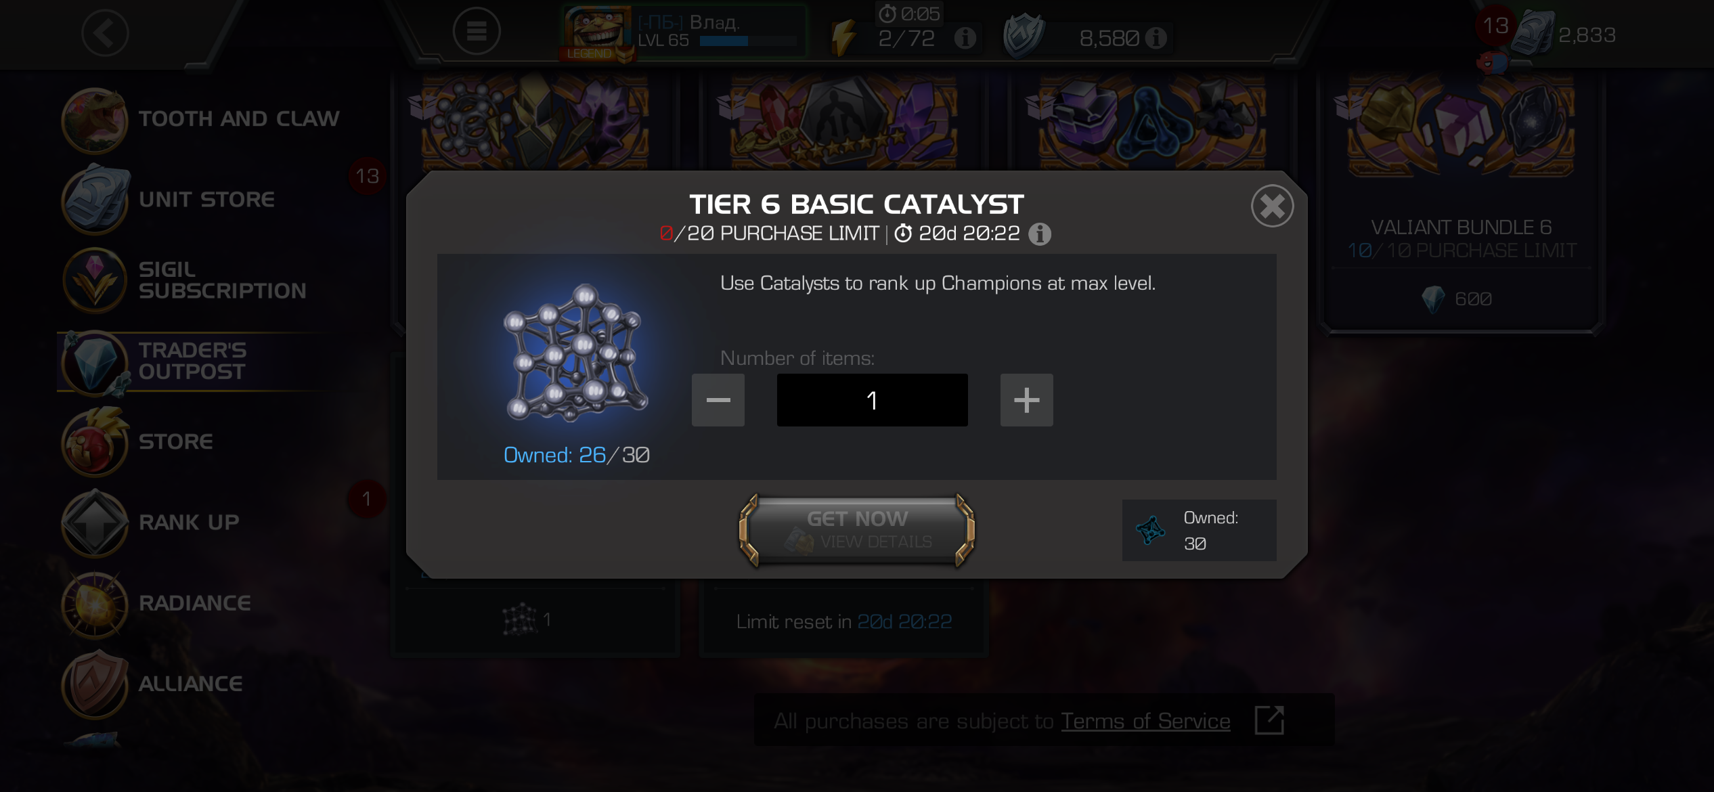This screenshot has height=792, width=1714.
Task: Open the units currency icon at top right
Action: coord(1533,34)
